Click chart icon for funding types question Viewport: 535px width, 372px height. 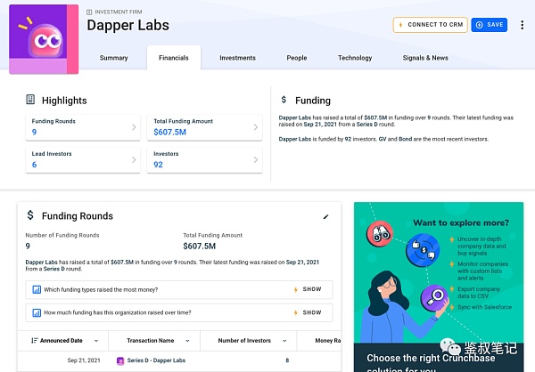tap(37, 289)
